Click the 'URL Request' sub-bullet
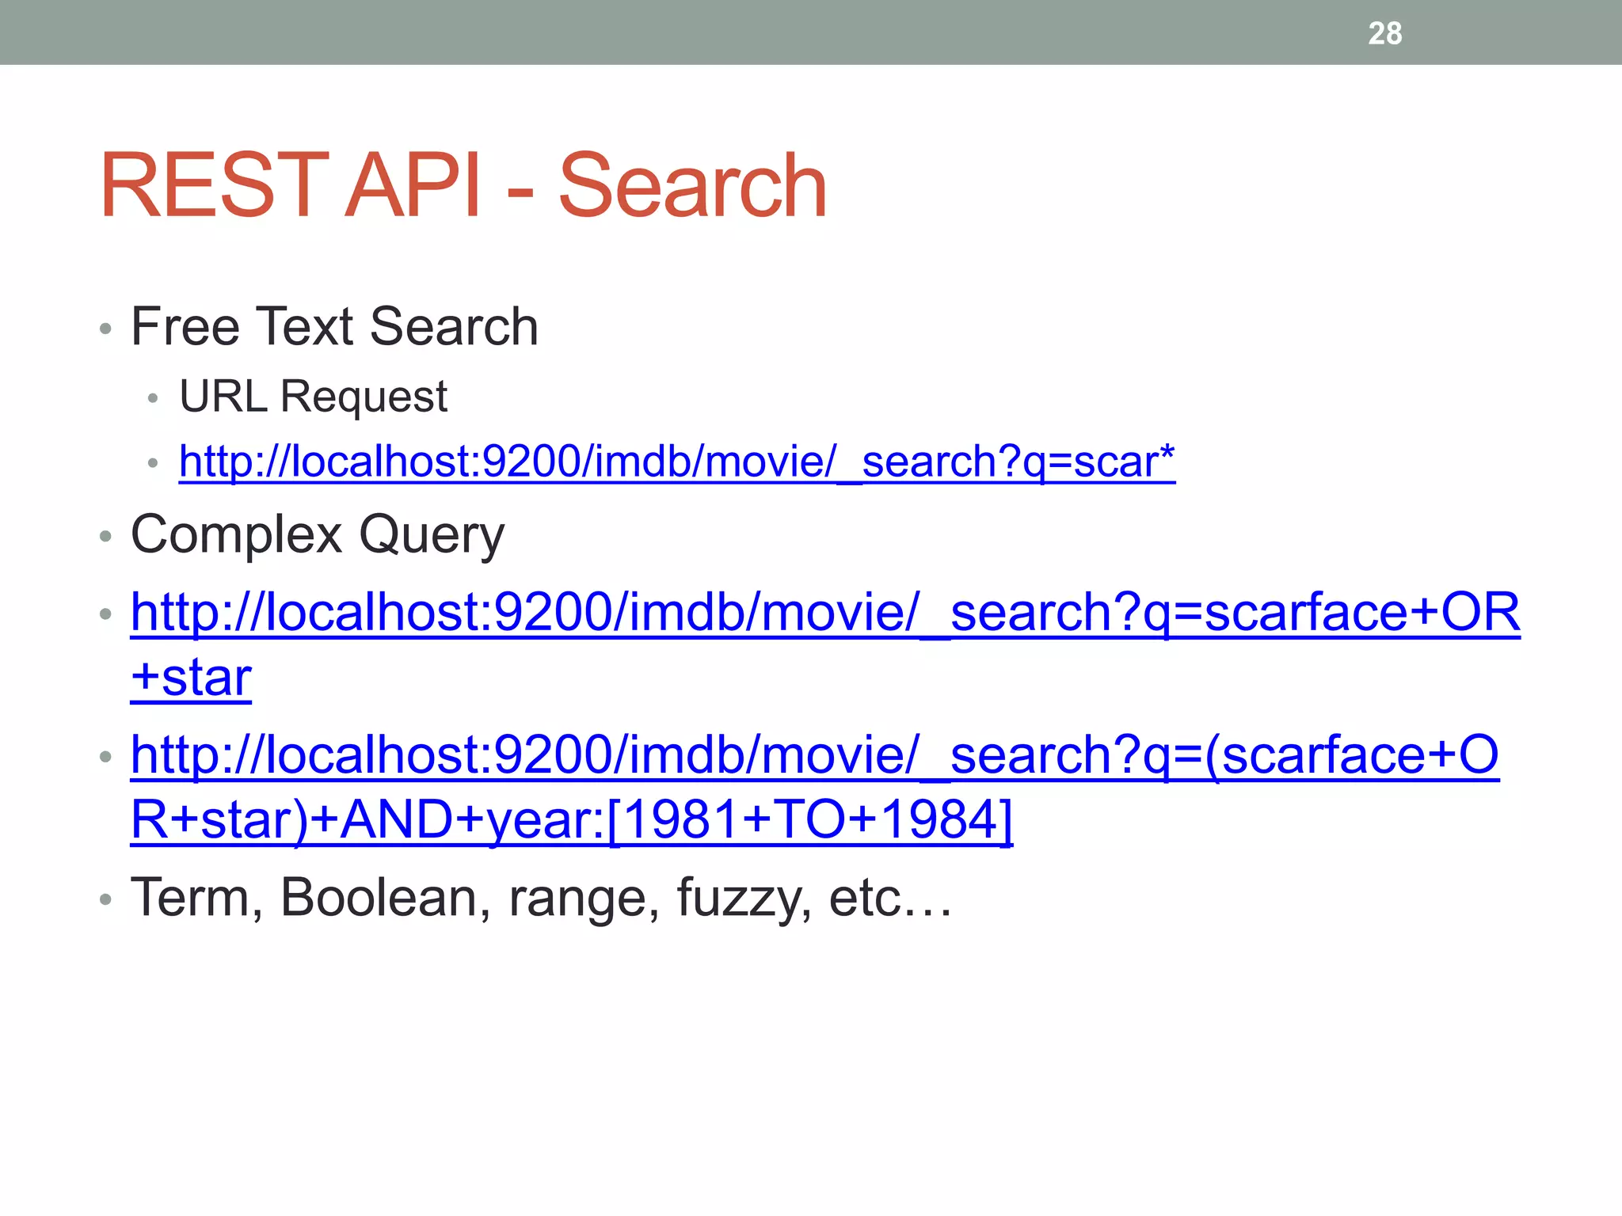This screenshot has width=1622, height=1216. point(314,396)
